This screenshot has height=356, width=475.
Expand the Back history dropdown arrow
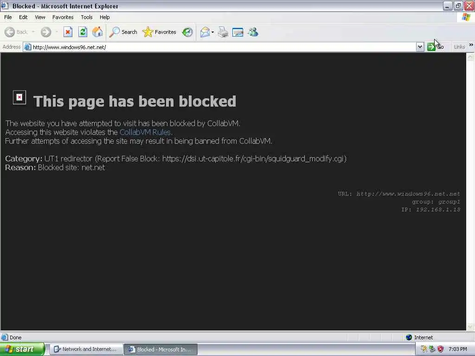[33, 32]
